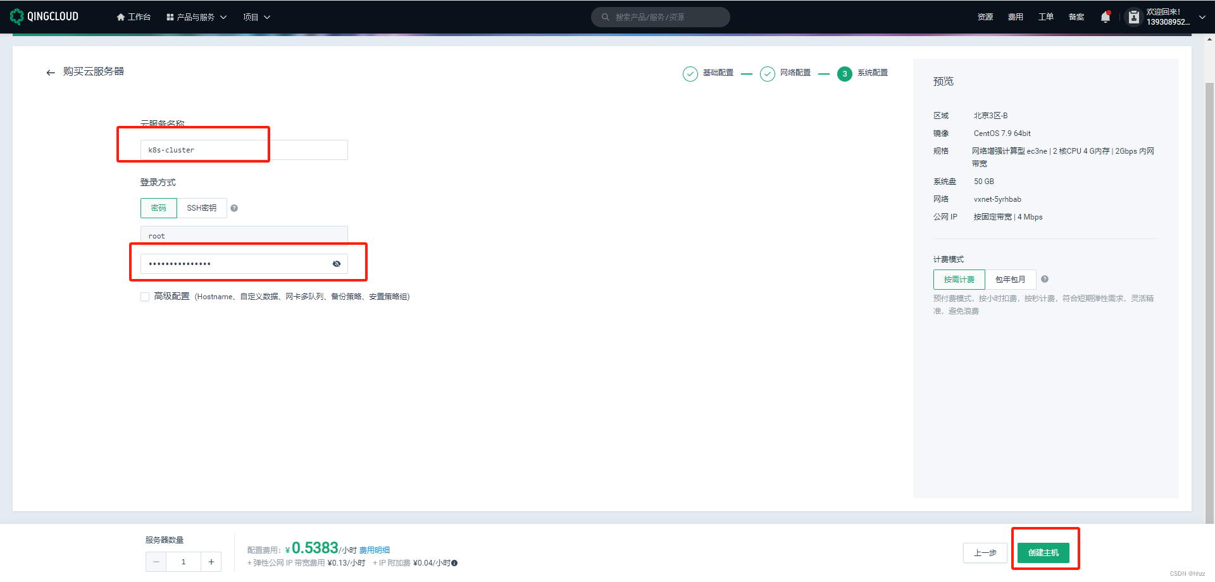Open the 工作台 home link
The height and width of the screenshot is (582, 1215).
tap(134, 17)
